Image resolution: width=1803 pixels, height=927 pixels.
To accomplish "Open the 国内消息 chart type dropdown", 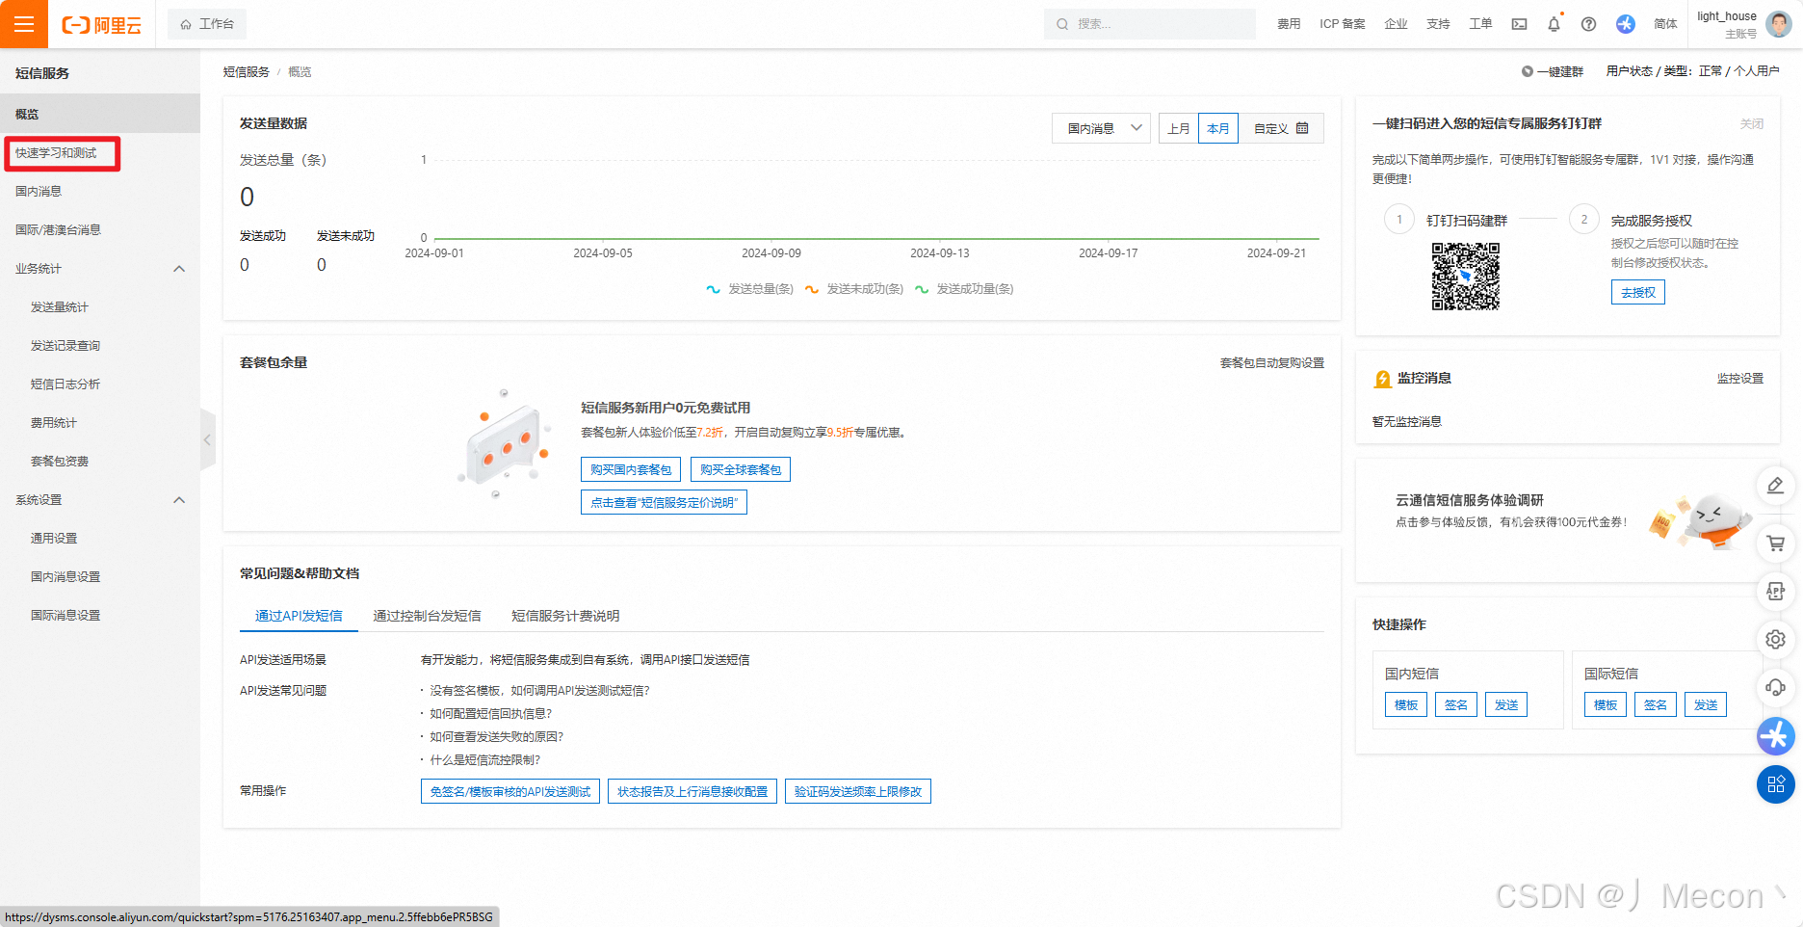I will click(1100, 127).
